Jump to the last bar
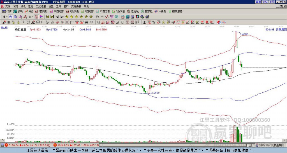Screen dimensions: 287x153 point(52,17)
